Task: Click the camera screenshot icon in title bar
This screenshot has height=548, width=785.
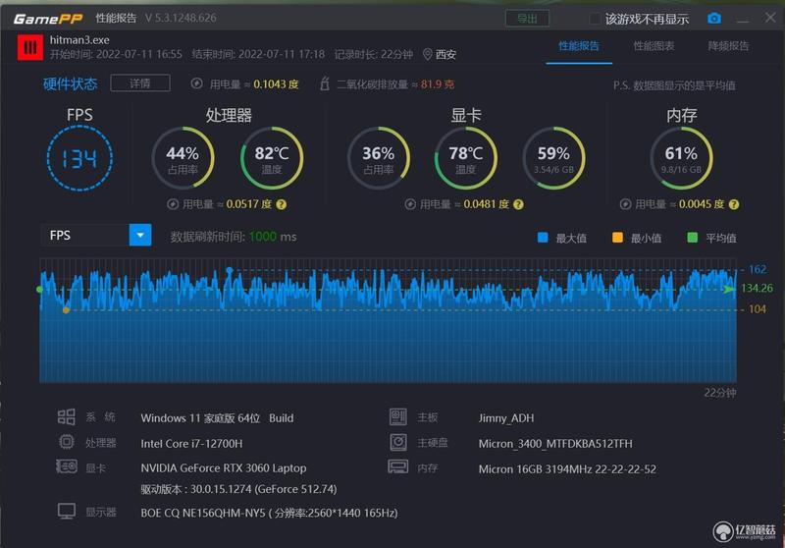Action: pyautogui.click(x=714, y=19)
